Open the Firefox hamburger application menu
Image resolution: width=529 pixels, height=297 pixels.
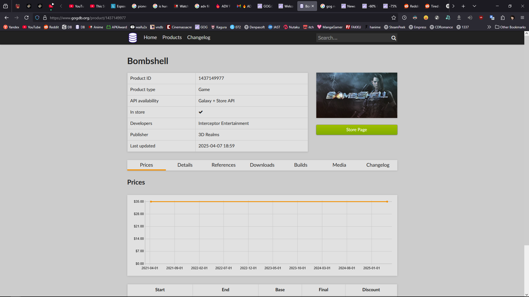pos(522,18)
